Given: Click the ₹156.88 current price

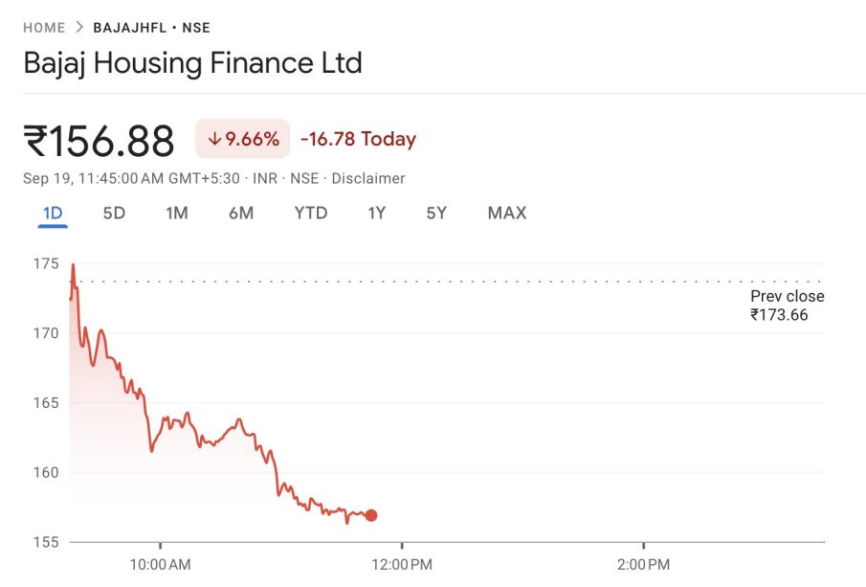Looking at the screenshot, I should coord(100,142).
